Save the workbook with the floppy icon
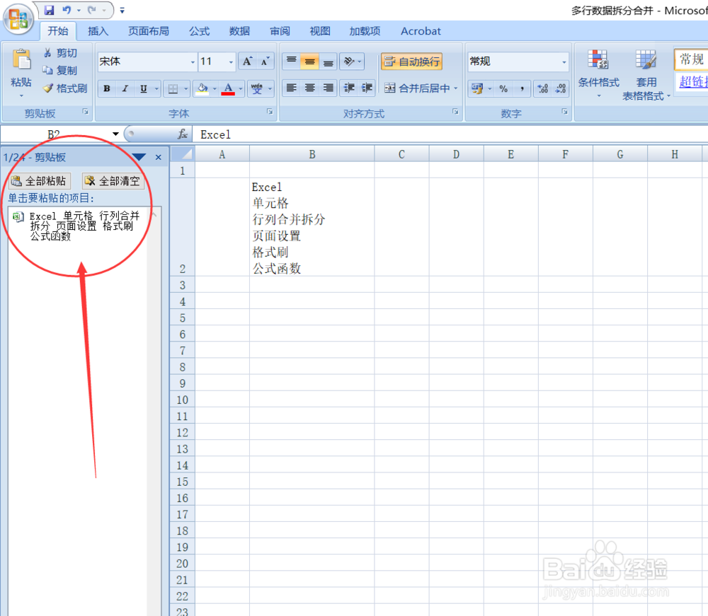This screenshot has height=616, width=708. tap(49, 10)
